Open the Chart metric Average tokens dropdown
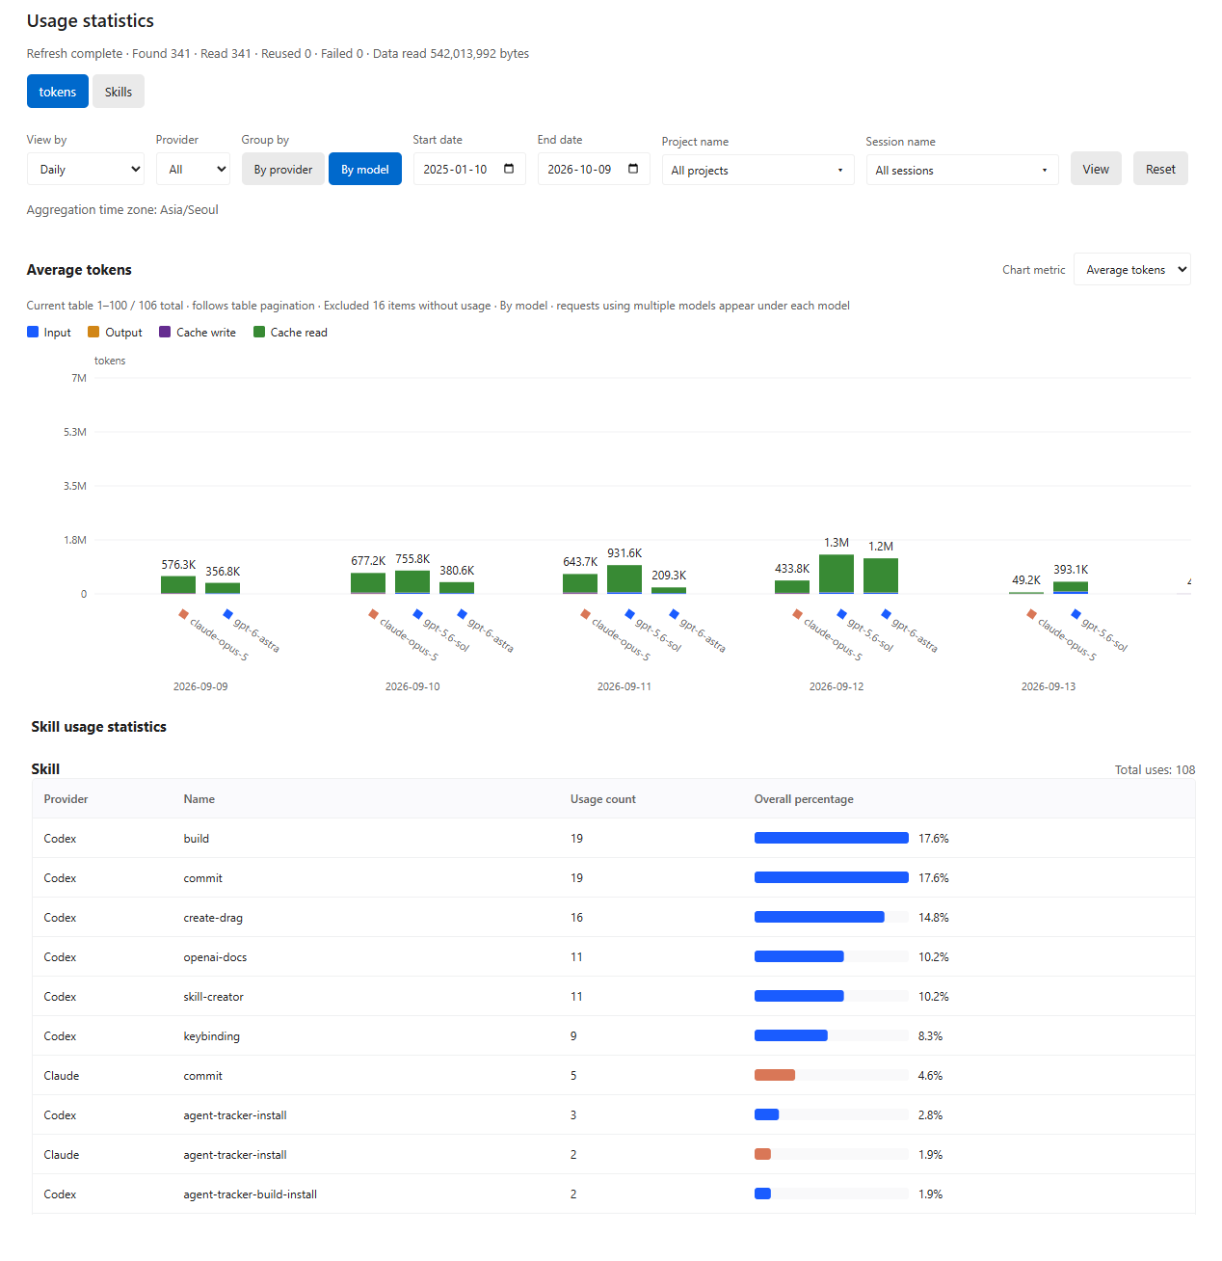This screenshot has width=1222, height=1261. click(1132, 269)
